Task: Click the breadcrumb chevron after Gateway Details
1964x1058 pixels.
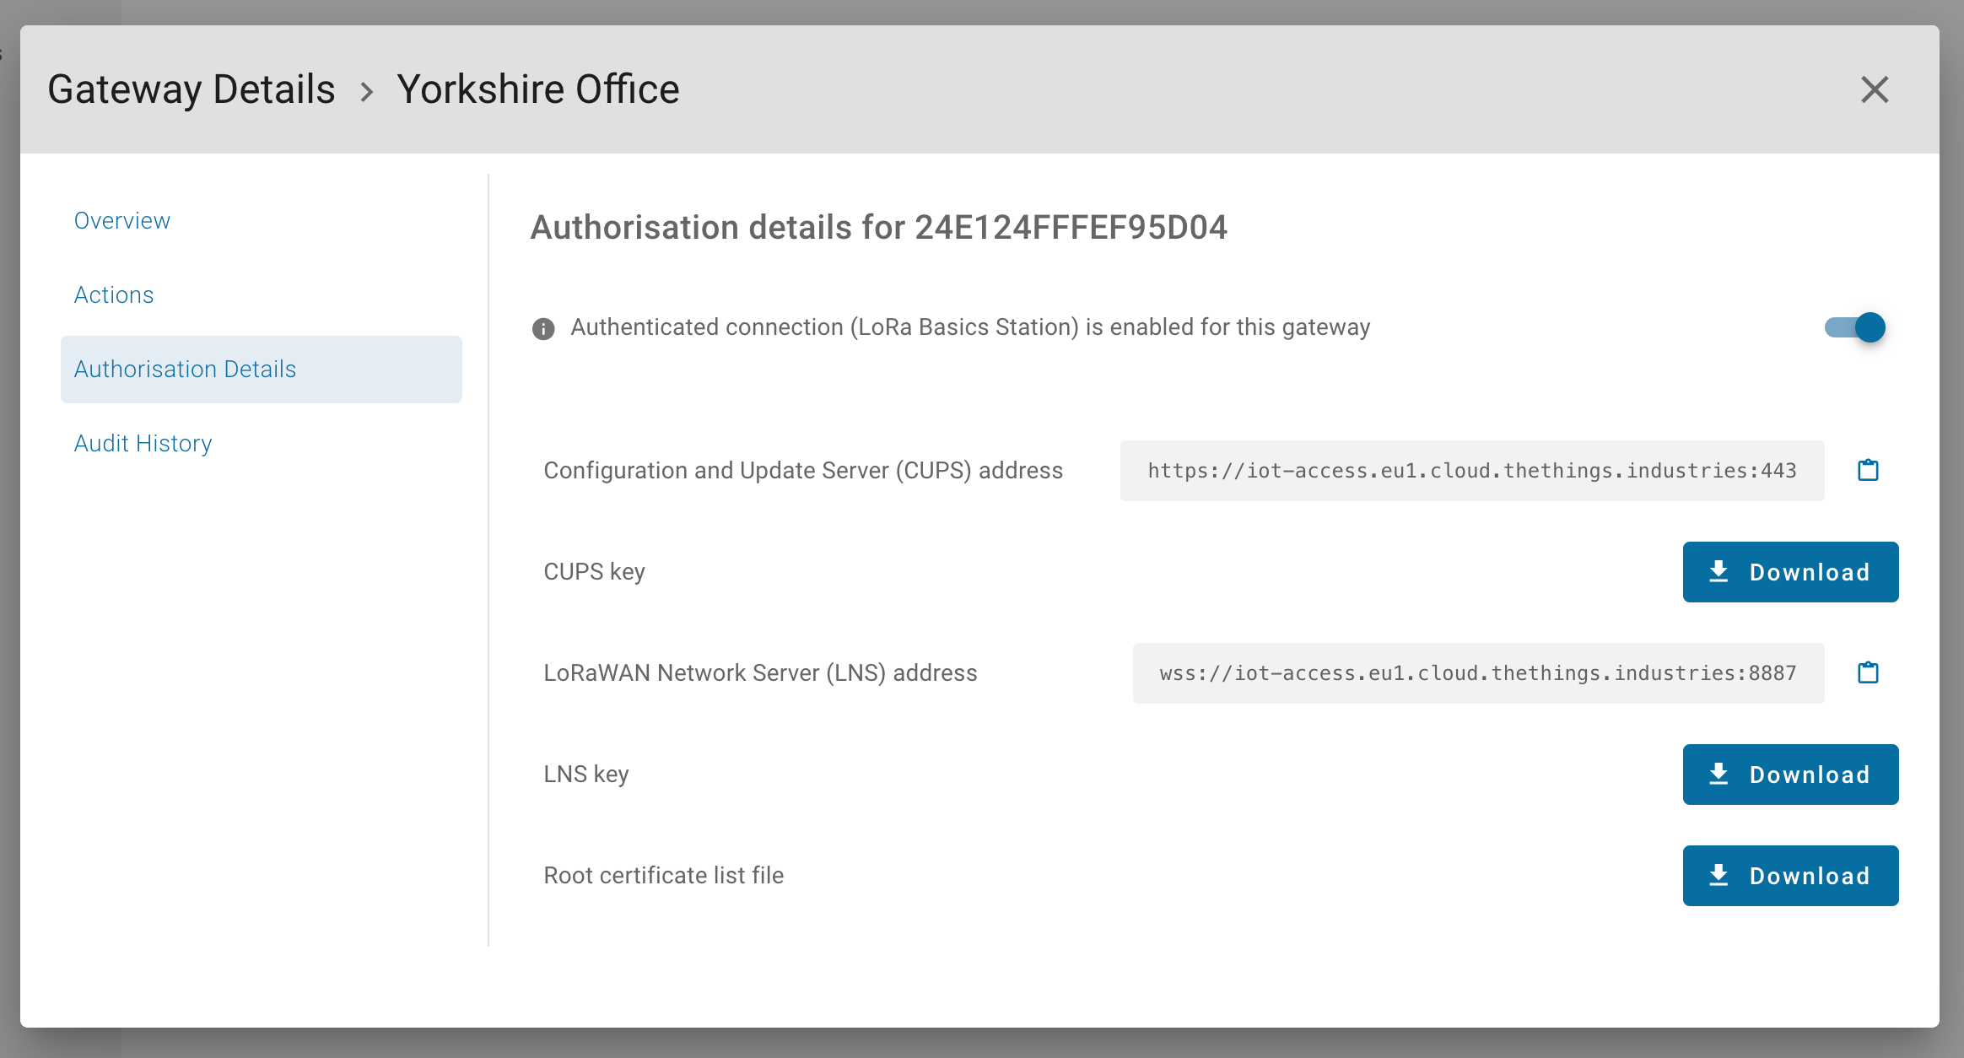Action: tap(366, 91)
